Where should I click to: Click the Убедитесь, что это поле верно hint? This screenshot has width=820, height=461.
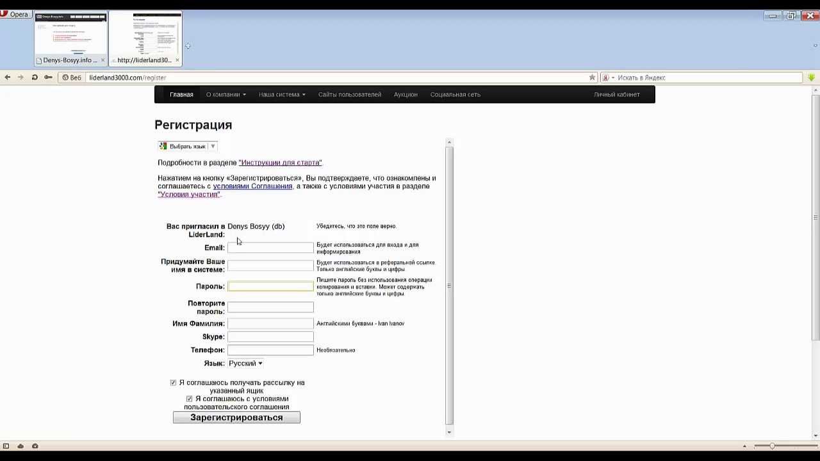(357, 226)
